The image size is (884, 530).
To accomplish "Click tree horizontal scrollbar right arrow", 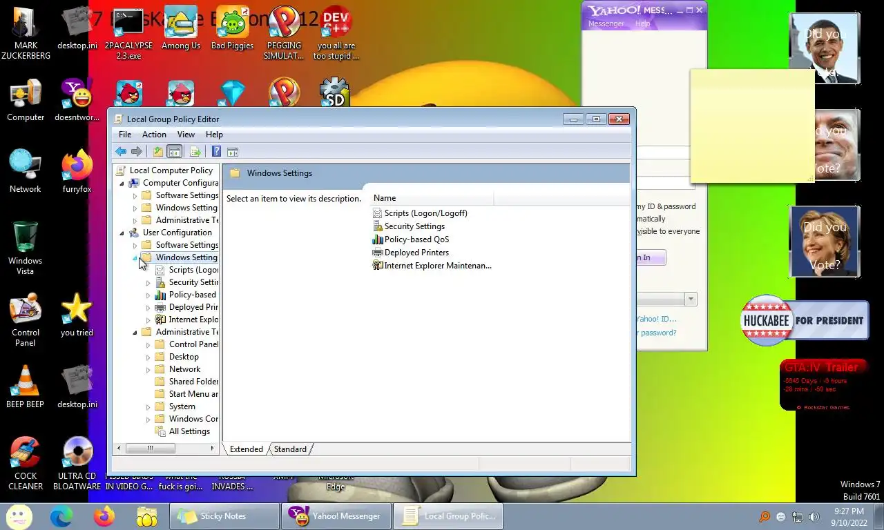I will point(212,449).
